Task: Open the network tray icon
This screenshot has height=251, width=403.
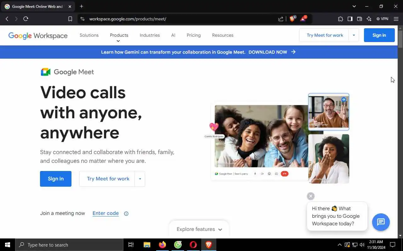Action: click(x=355, y=245)
